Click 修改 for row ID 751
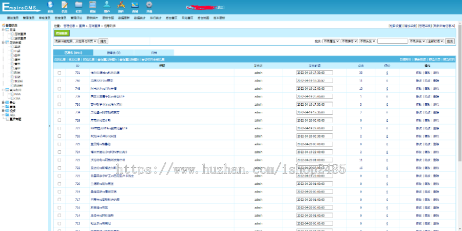462x231 pixels. [418, 72]
